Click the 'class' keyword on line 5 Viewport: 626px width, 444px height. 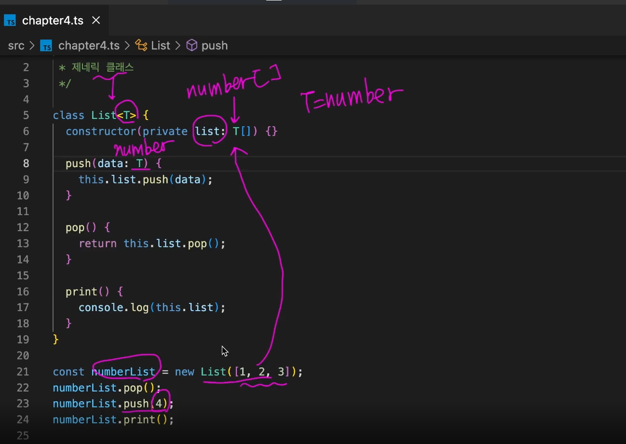click(x=69, y=116)
